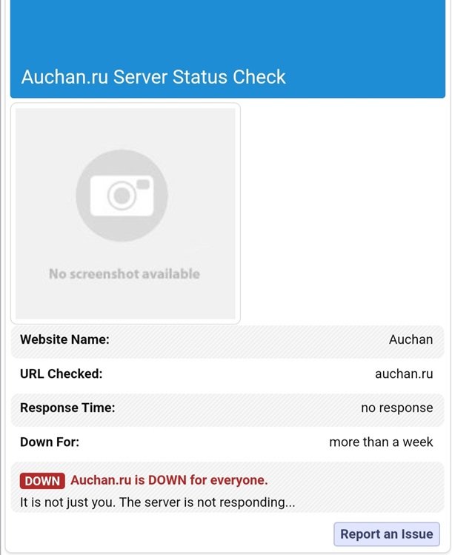Click the Auchan website name value
Image resolution: width=452 pixels, height=555 pixels.
[411, 339]
